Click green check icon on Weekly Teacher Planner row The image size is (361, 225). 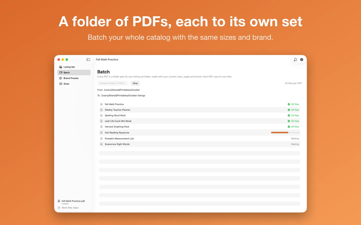coord(289,110)
